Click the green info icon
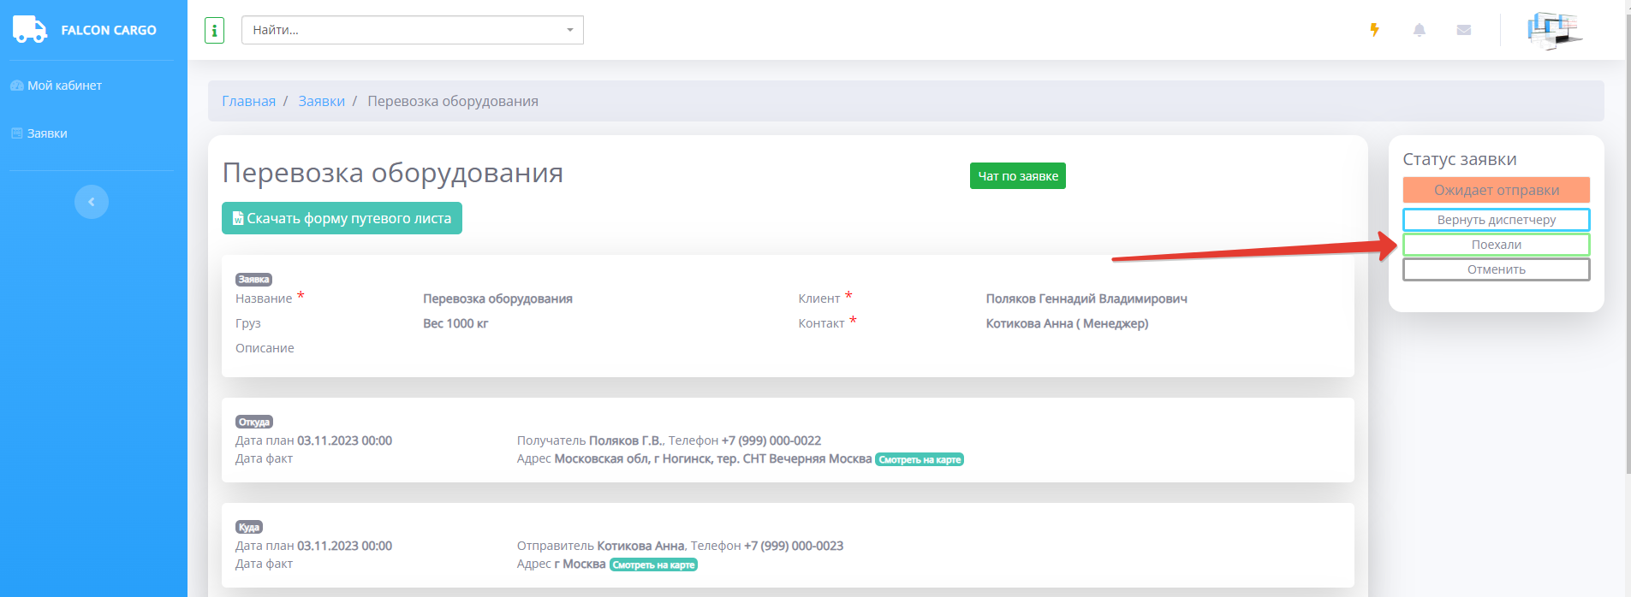Image resolution: width=1631 pixels, height=597 pixels. point(214,31)
